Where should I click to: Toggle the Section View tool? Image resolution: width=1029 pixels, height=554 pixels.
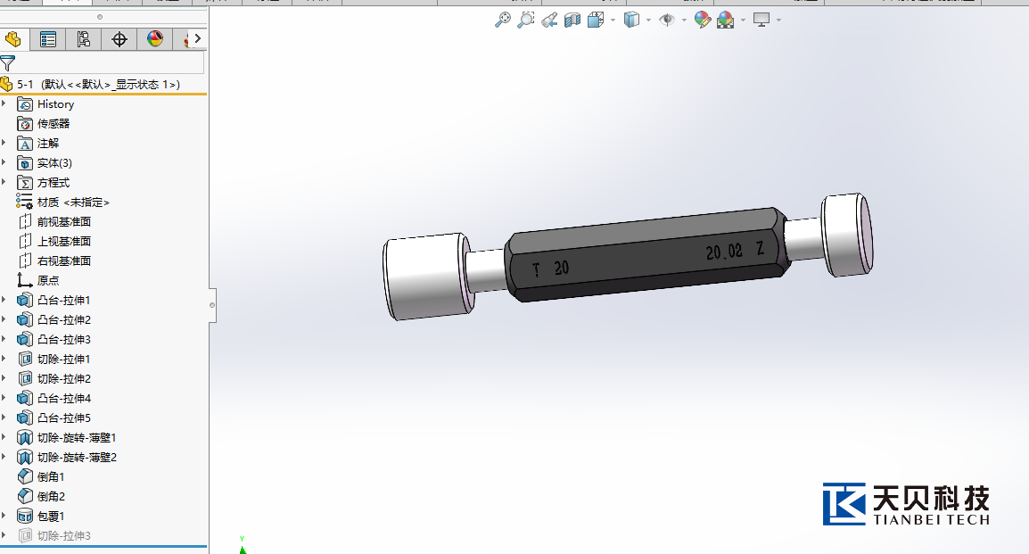coord(572,20)
